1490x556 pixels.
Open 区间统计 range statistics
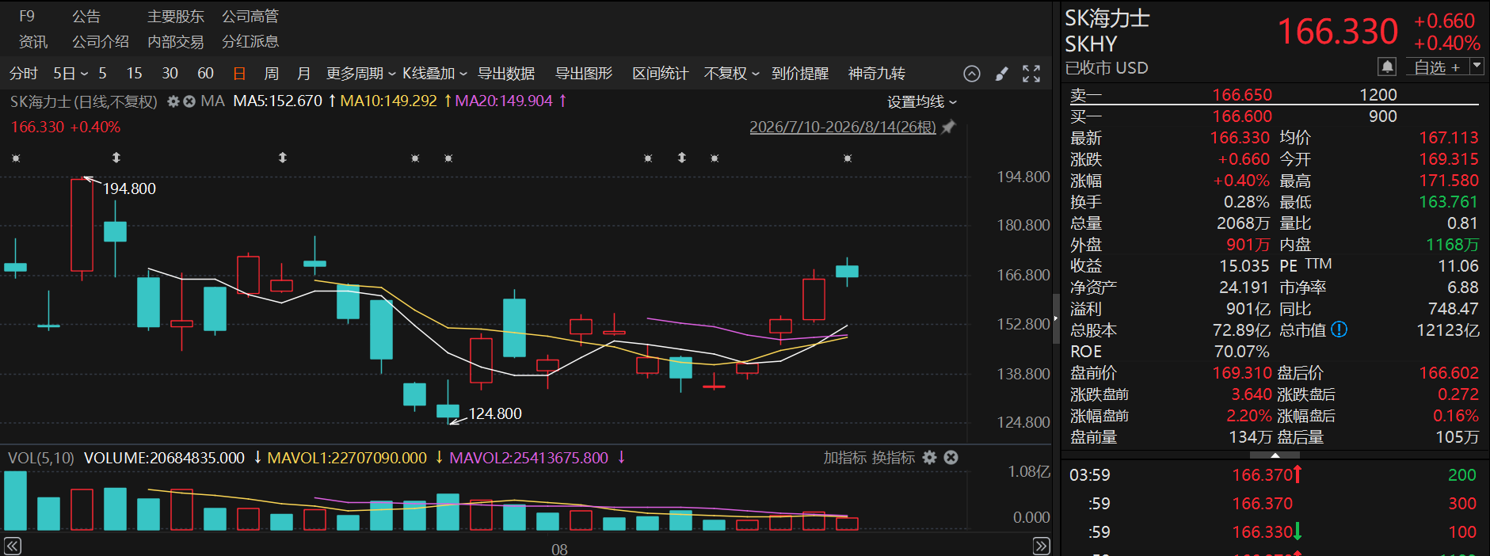[661, 74]
